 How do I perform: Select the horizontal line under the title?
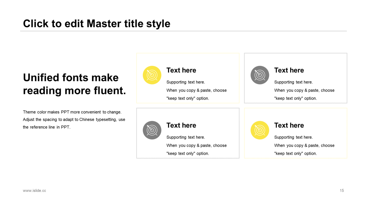pos(183,31)
